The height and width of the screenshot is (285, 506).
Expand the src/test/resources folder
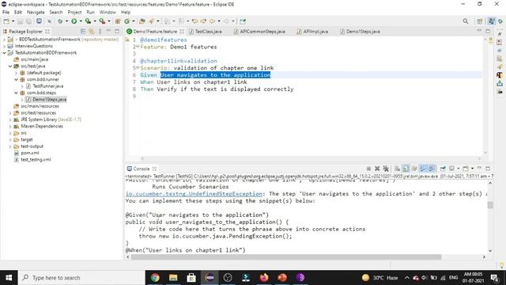(x=10, y=112)
